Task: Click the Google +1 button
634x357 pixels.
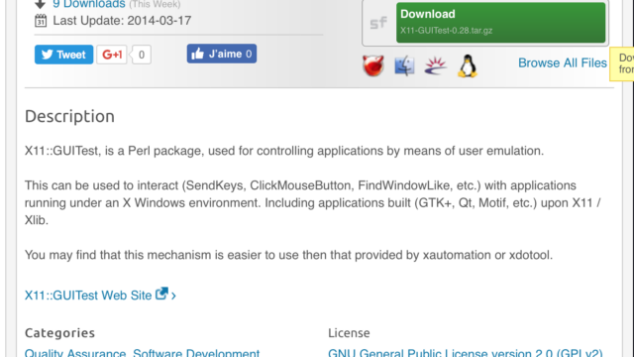Action: [112, 55]
